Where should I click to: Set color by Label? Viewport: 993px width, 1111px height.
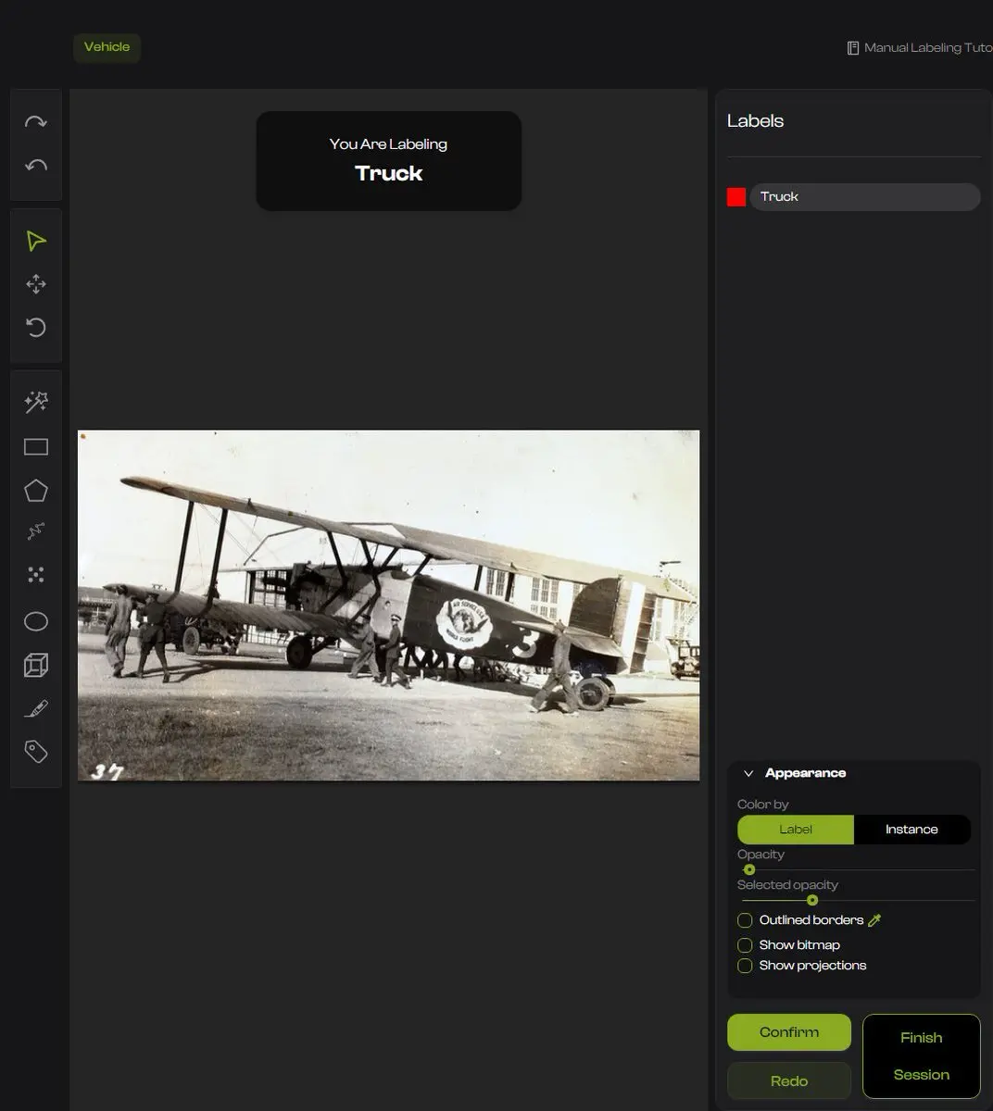[x=796, y=830]
